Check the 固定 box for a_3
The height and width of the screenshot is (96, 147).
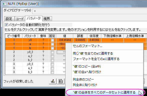click(x=52, y=68)
